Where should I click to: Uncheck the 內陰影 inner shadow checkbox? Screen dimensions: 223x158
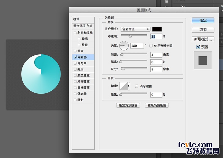pyautogui.click(x=75, y=57)
